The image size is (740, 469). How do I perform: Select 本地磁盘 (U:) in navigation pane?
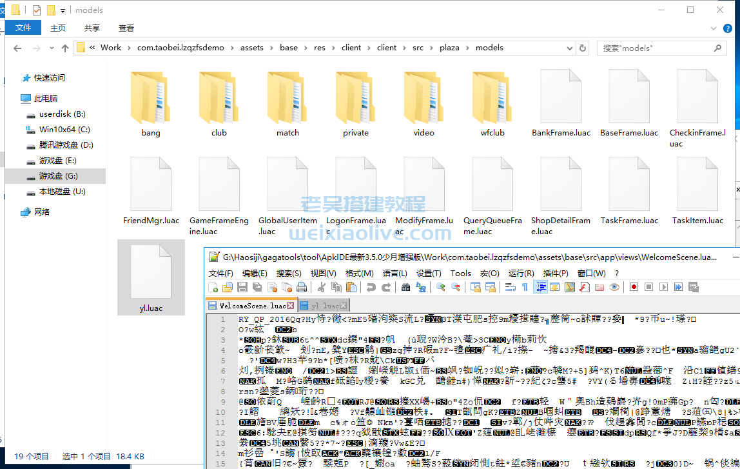tap(62, 192)
